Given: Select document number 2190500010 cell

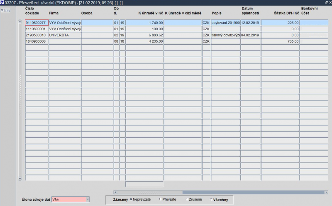Looking at the screenshot, I should click(37, 35).
